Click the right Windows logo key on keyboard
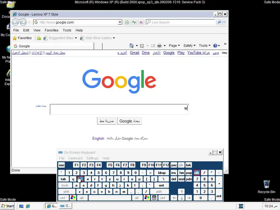 (x=147, y=198)
